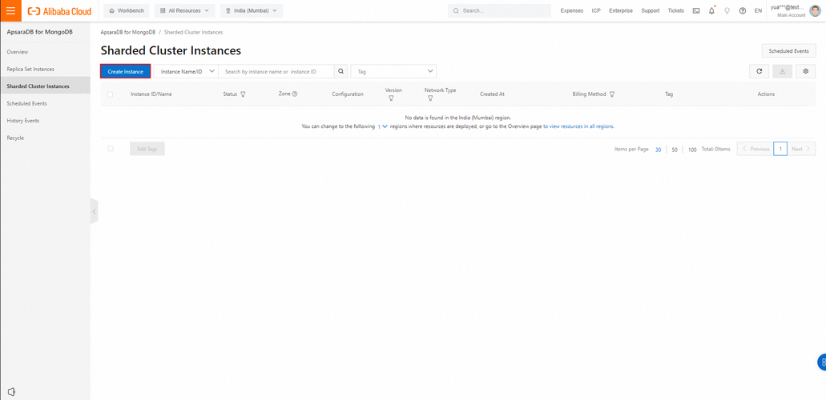Filter by Network Type funnel
826x400 pixels.
430,98
